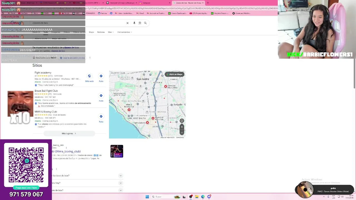Open a new browser tab with plus
The width and height of the screenshot is (356, 200).
pos(208,3)
